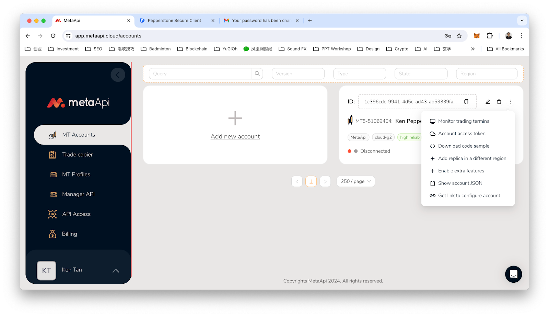Click the high reliability tag
This screenshot has height=316, width=549.
[x=410, y=137]
